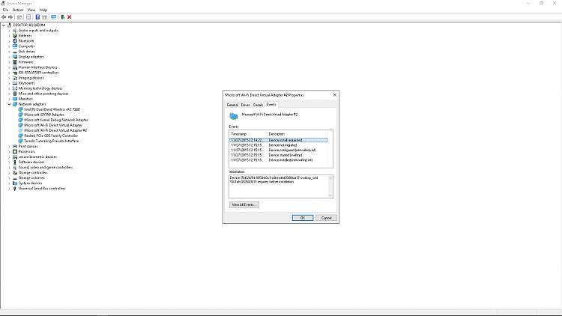Expand Sound, video and game controllers
Viewport: 562px width, 316px height.
9,167
